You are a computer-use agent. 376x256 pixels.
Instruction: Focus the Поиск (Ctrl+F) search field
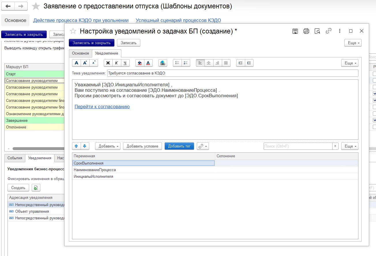click(x=298, y=146)
